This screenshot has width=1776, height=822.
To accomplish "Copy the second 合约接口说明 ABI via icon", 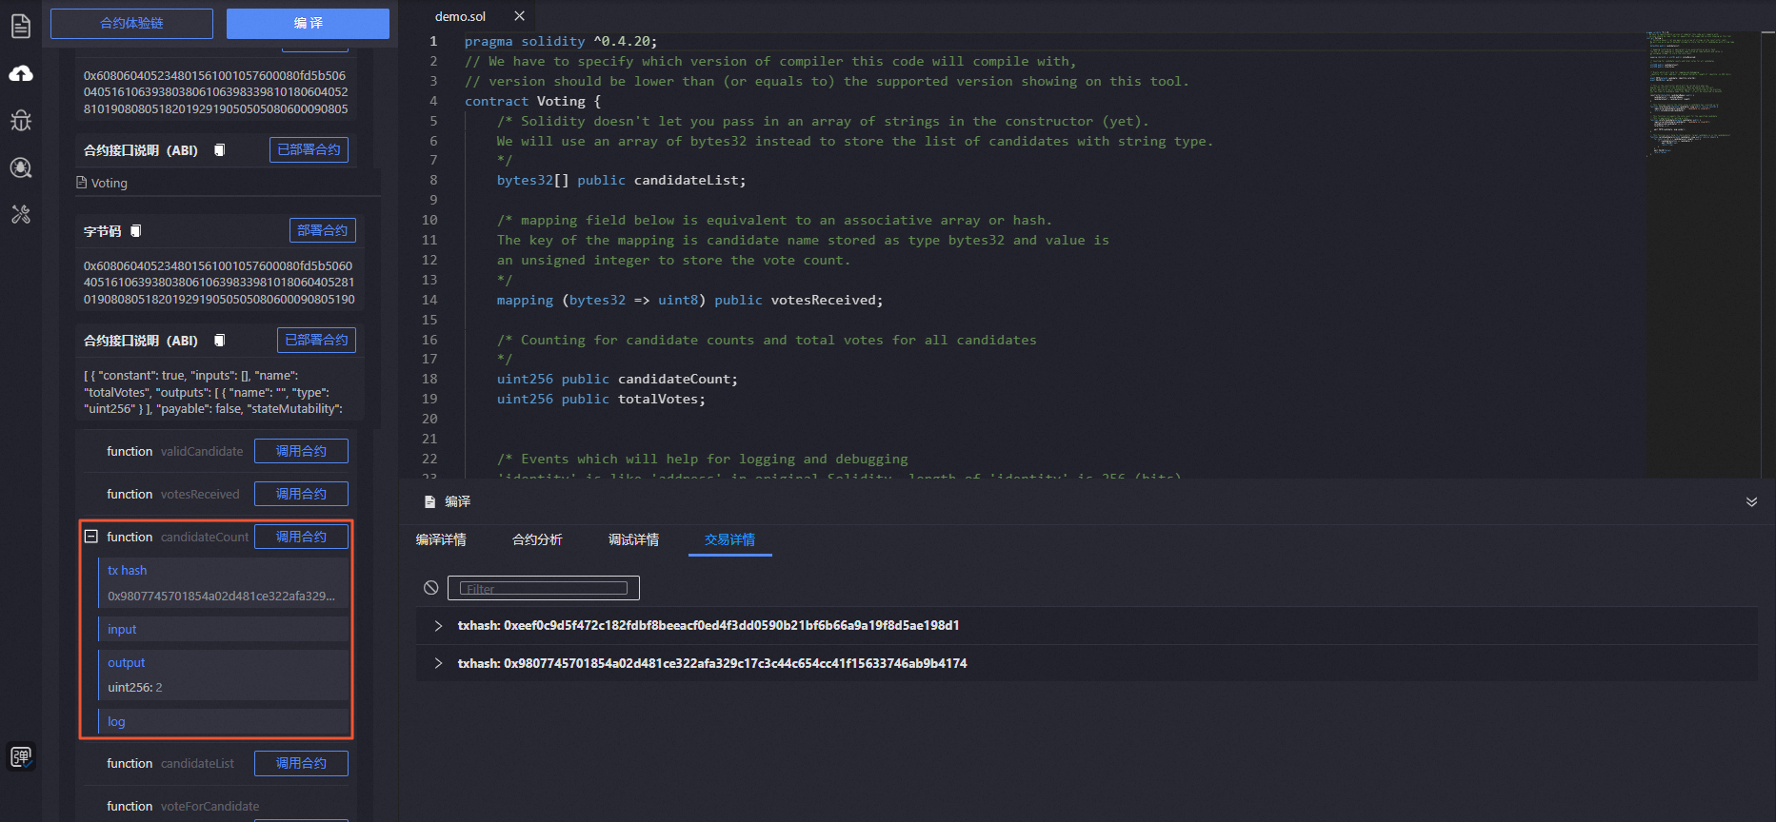I will 220,341.
